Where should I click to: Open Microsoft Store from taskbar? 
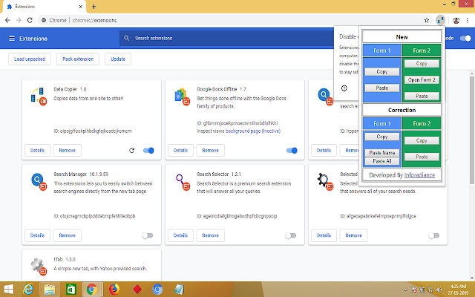click(x=71, y=290)
